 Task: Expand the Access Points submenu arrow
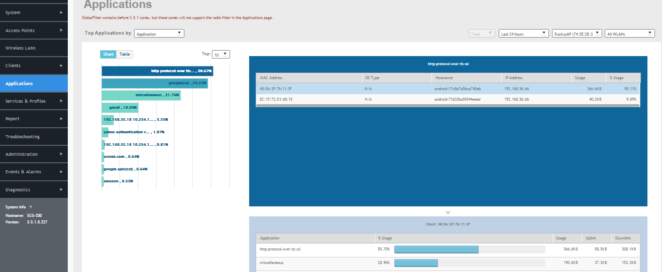tap(61, 31)
